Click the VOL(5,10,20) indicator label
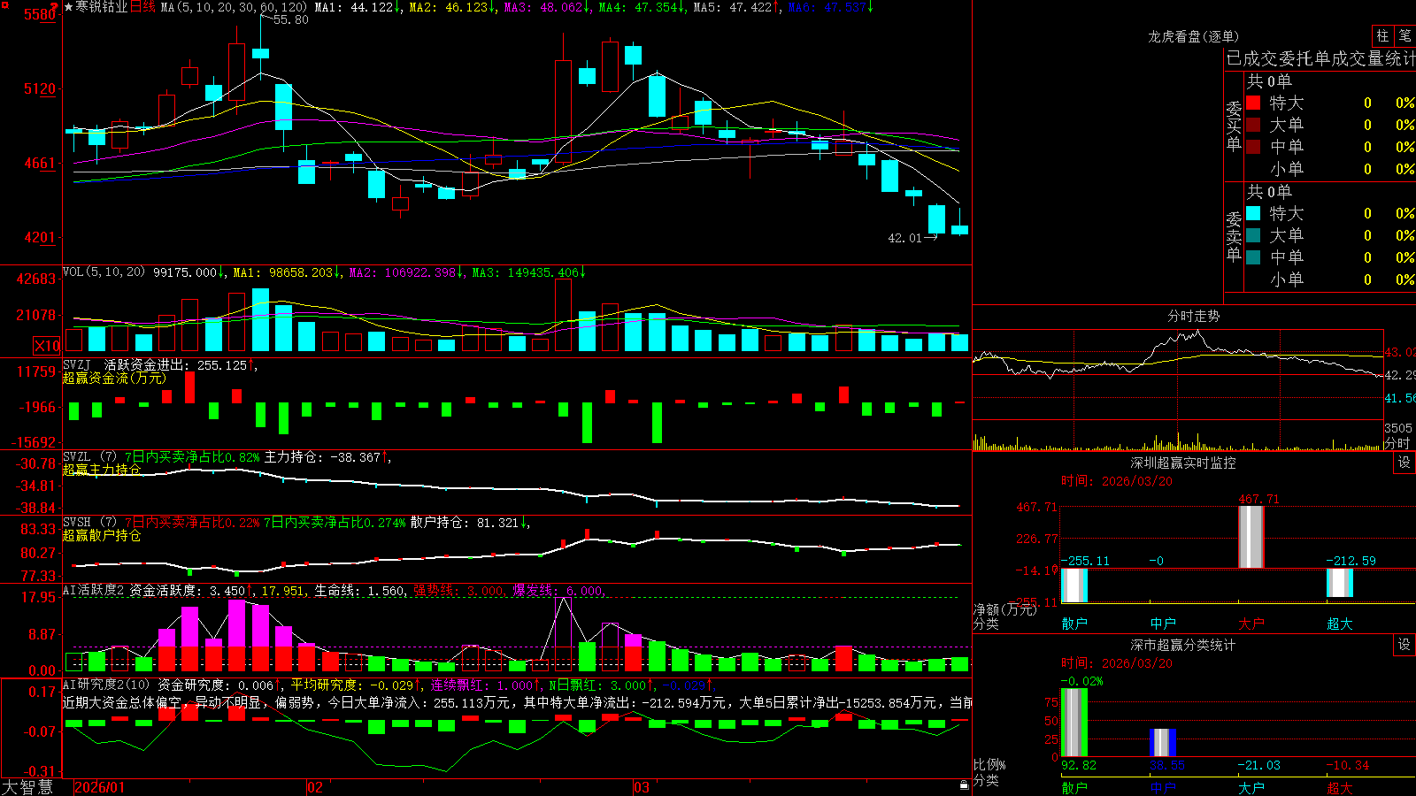 104,272
